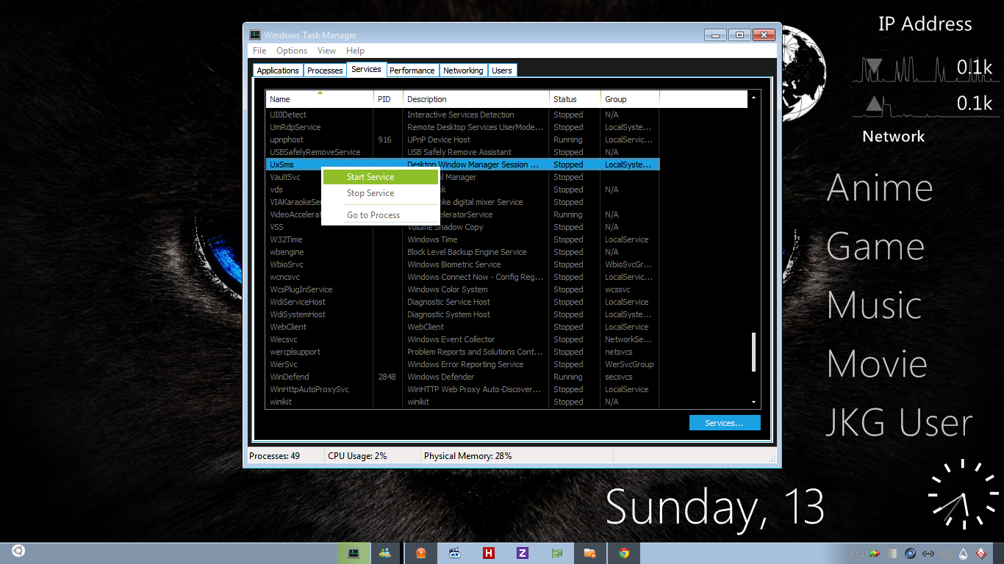Click the Task Manager title bar icon
1004x564 pixels.
[255, 35]
